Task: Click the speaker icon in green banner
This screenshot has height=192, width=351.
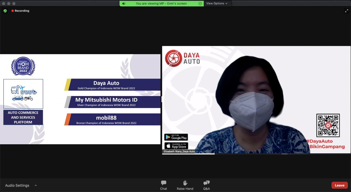Action: 124,4
